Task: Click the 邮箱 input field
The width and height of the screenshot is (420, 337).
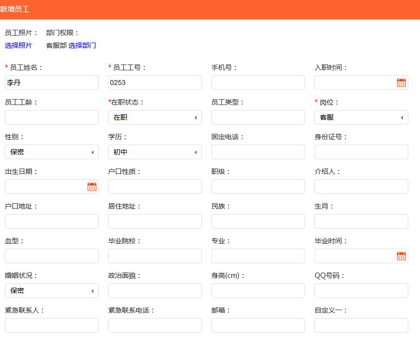Action: point(258,325)
